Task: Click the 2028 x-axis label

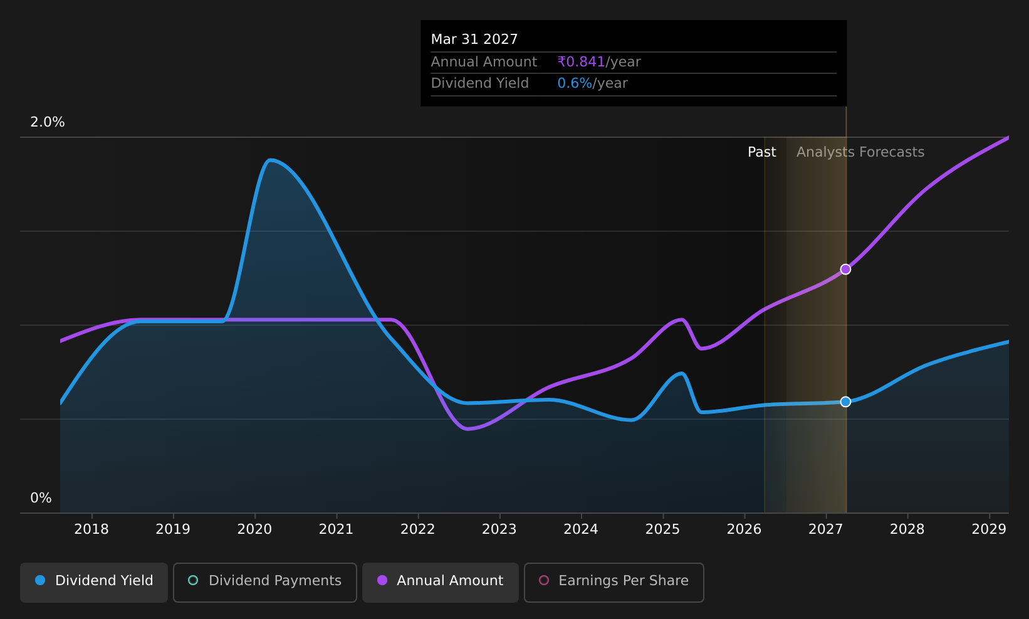Action: click(x=907, y=529)
